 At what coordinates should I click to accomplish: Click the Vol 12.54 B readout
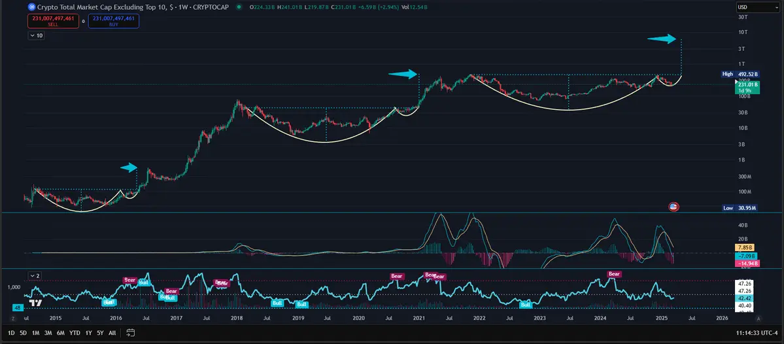[416, 7]
